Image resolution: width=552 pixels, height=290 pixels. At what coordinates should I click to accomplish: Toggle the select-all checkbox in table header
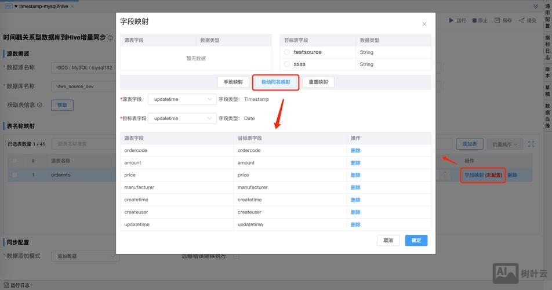(14, 161)
